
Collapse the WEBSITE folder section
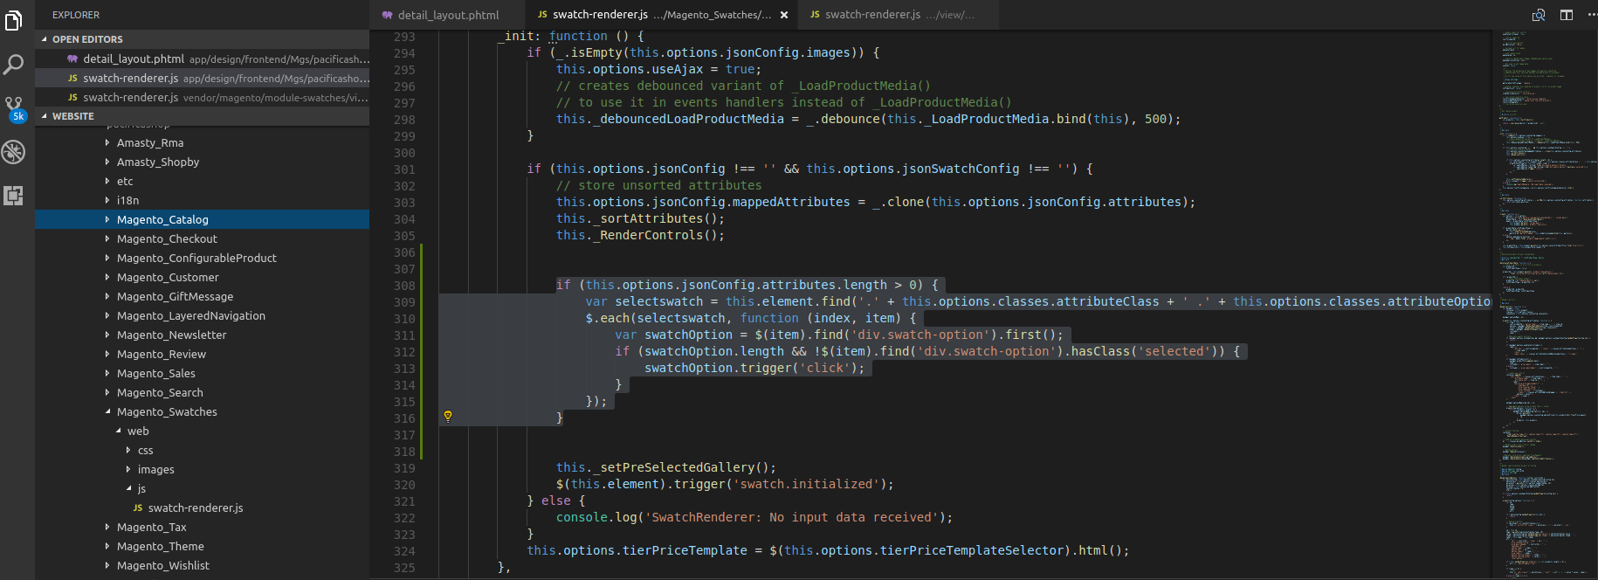tap(45, 116)
